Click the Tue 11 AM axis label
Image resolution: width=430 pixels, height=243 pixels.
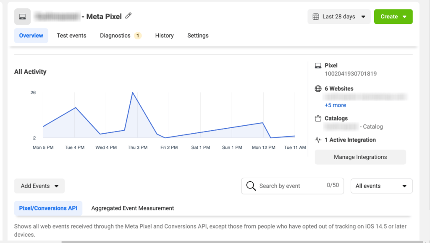pos(295,147)
